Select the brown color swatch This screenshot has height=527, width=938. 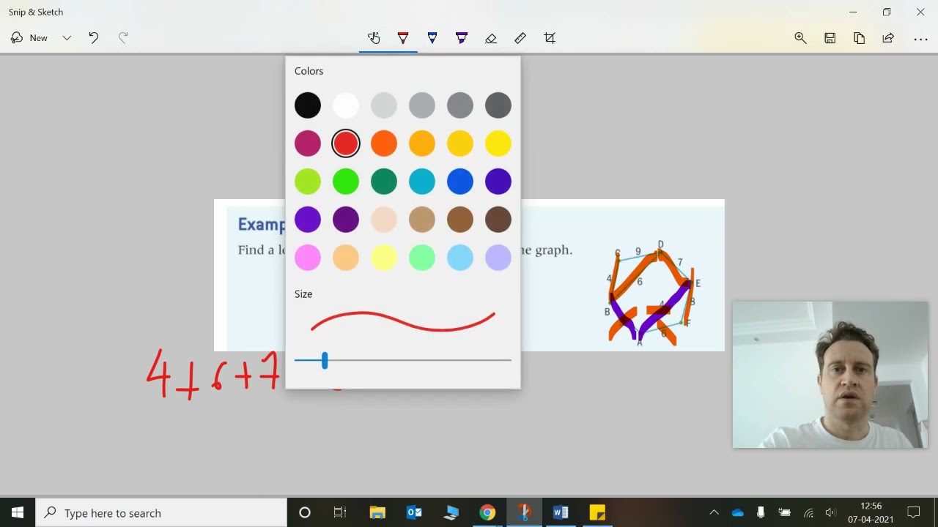(460, 220)
